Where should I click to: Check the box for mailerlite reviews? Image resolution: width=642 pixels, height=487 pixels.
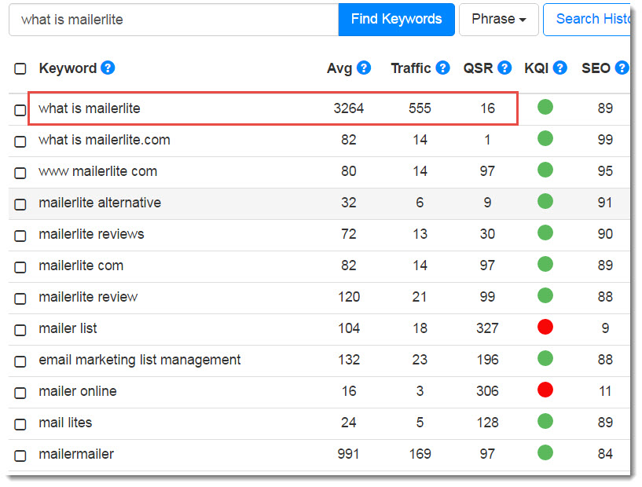click(20, 236)
